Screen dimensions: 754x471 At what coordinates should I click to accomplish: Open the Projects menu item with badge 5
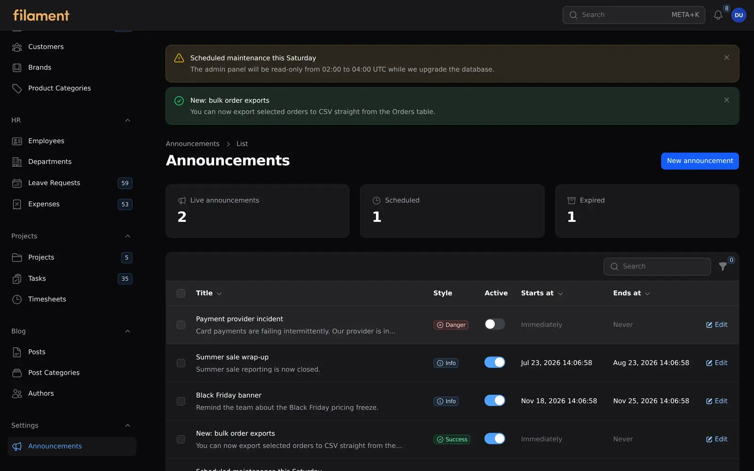pos(72,257)
